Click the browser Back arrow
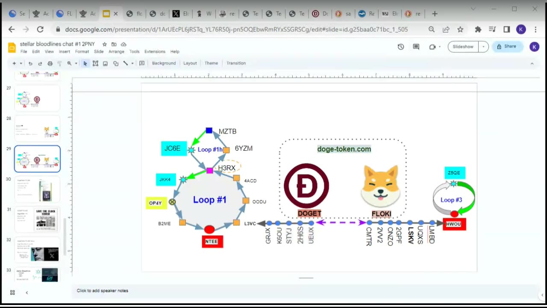Screen dimensions: 547x308 (12, 30)
